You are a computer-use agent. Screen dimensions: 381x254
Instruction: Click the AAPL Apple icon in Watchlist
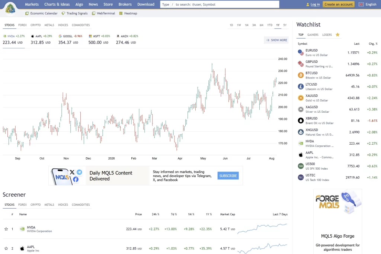click(x=301, y=155)
